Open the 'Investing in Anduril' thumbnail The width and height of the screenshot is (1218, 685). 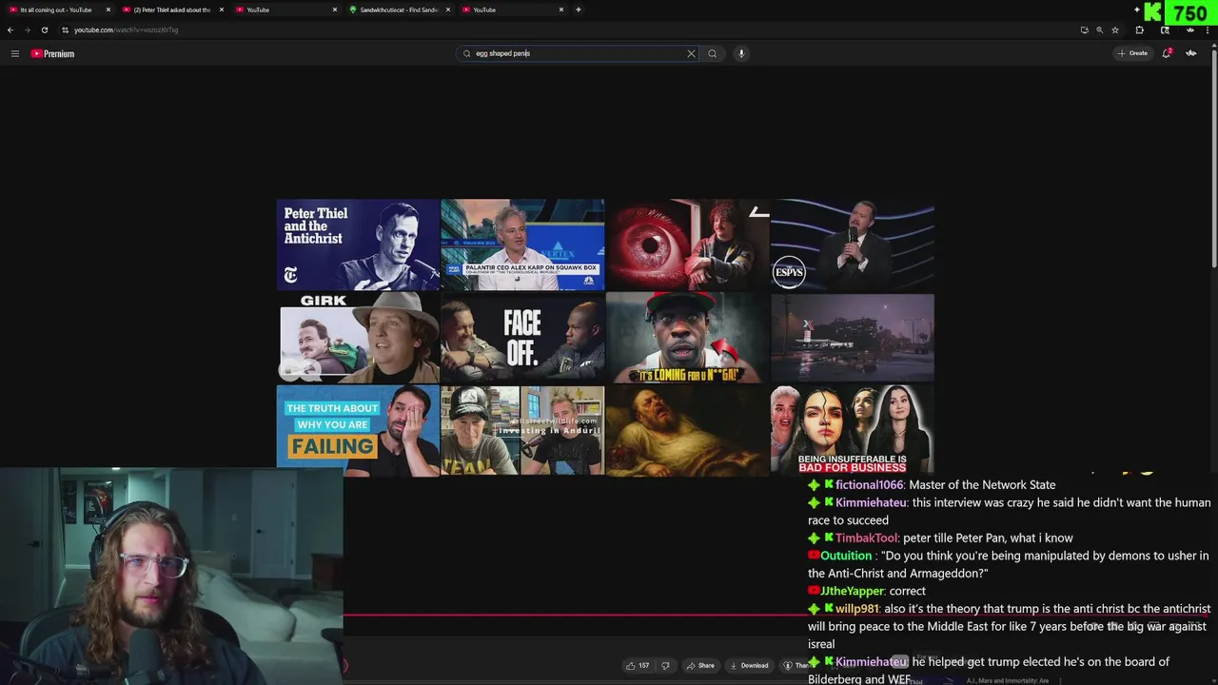click(522, 429)
